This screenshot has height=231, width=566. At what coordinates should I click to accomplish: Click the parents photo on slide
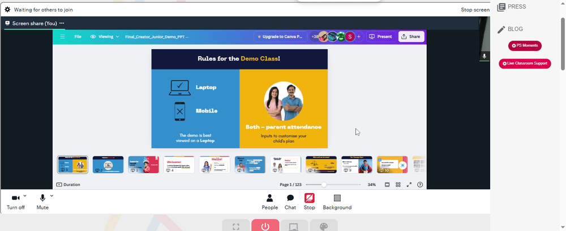coord(284,101)
